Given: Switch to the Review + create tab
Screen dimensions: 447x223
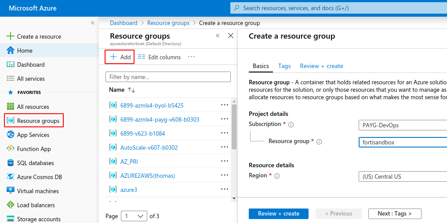Looking at the screenshot, I should [x=322, y=66].
